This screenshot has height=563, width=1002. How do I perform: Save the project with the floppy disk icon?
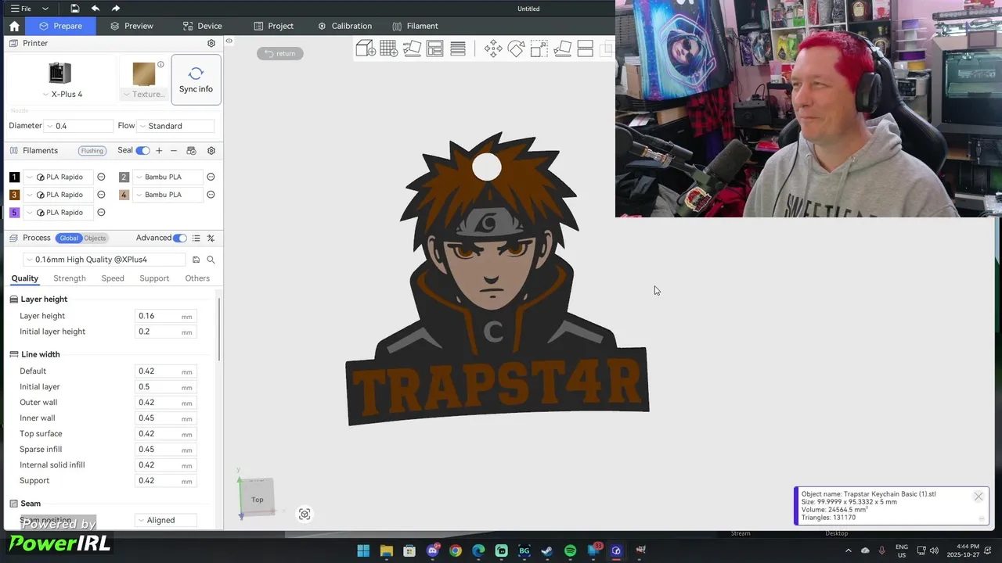tap(74, 9)
